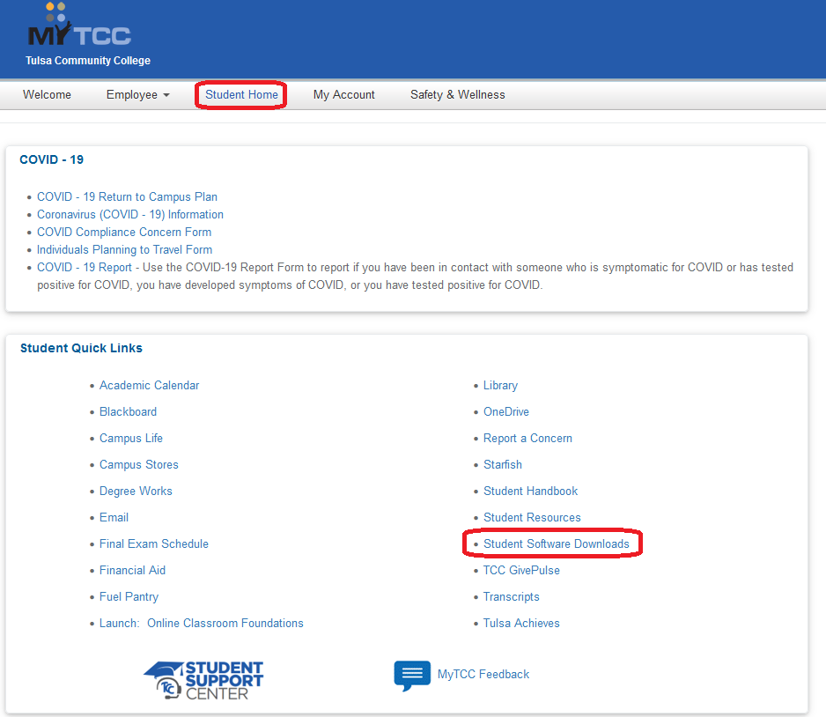This screenshot has width=826, height=717.
Task: Open the COVID - 19 Report link
Action: pos(85,268)
